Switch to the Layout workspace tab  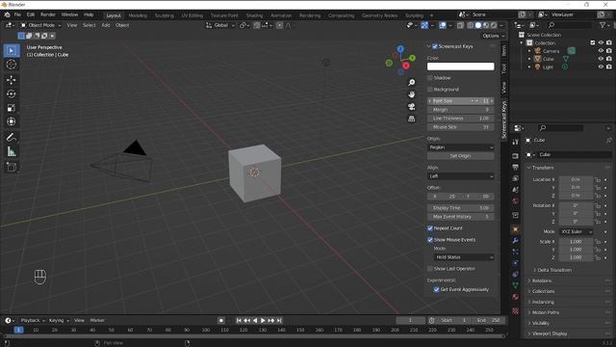click(x=114, y=15)
